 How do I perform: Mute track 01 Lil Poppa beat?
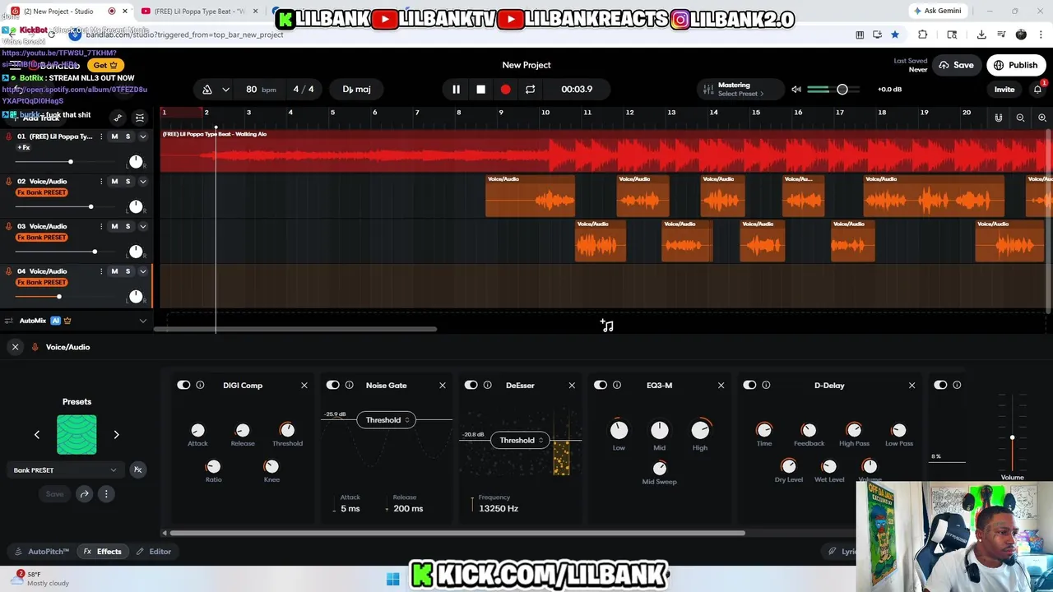[x=114, y=136]
